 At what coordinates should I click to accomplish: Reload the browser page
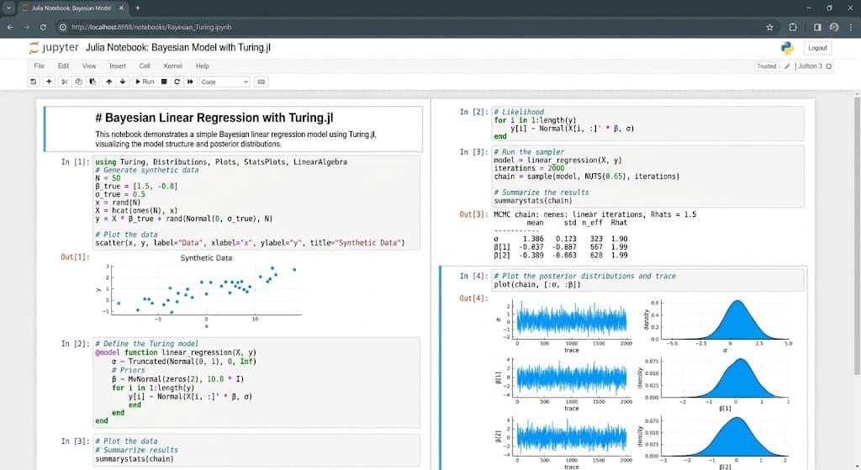pos(43,27)
